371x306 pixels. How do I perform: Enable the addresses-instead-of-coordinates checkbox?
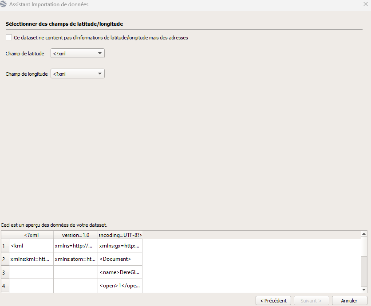pyautogui.click(x=9, y=38)
